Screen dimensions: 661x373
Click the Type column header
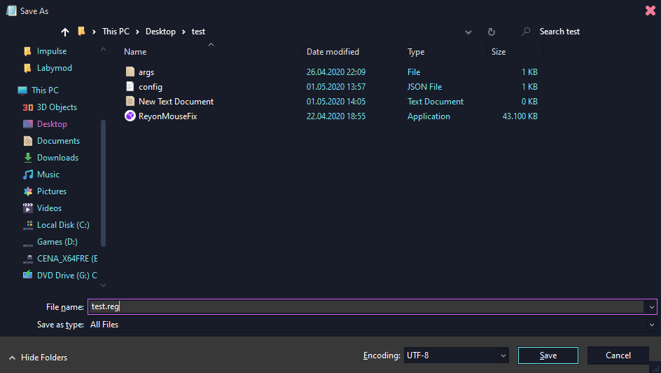pyautogui.click(x=416, y=52)
